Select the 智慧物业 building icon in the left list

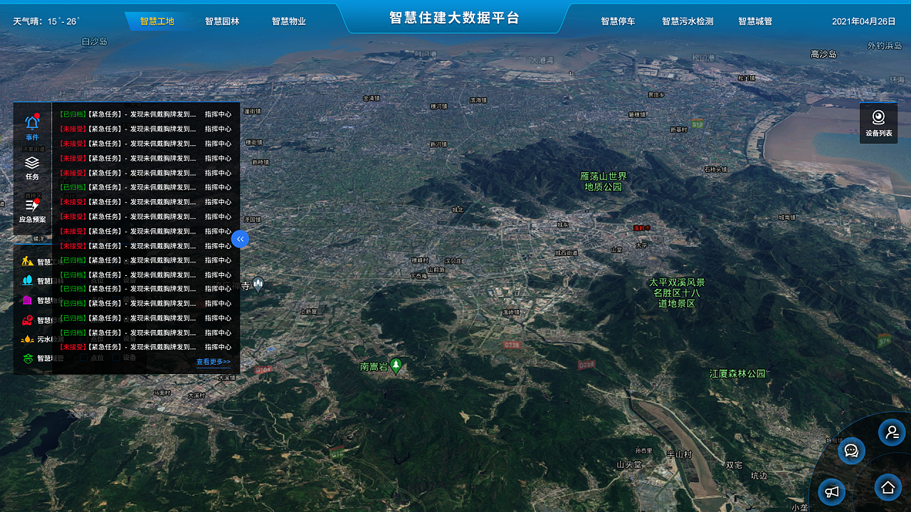pyautogui.click(x=28, y=300)
